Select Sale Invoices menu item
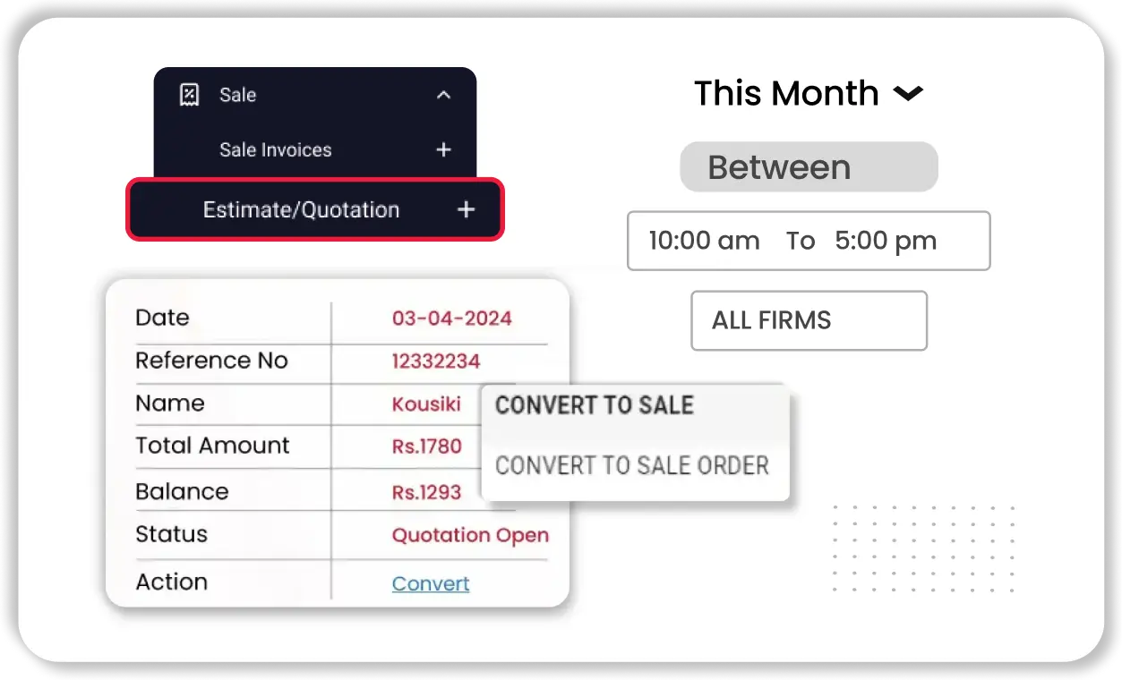Viewport: 1122px width, 680px height. [x=275, y=150]
